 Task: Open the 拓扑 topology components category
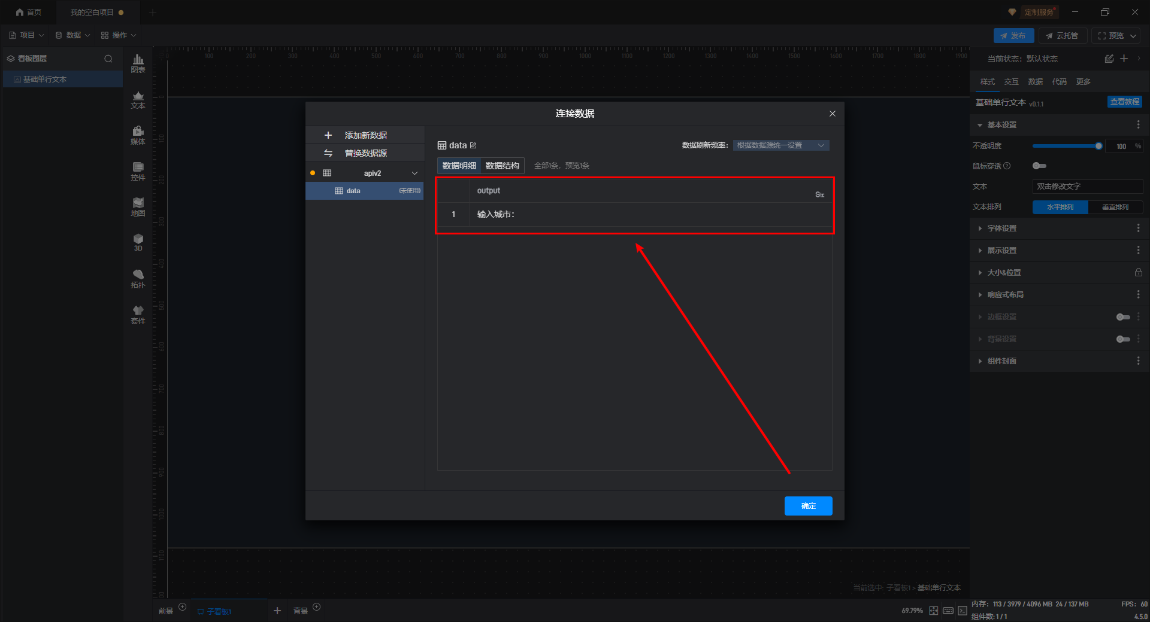click(138, 279)
